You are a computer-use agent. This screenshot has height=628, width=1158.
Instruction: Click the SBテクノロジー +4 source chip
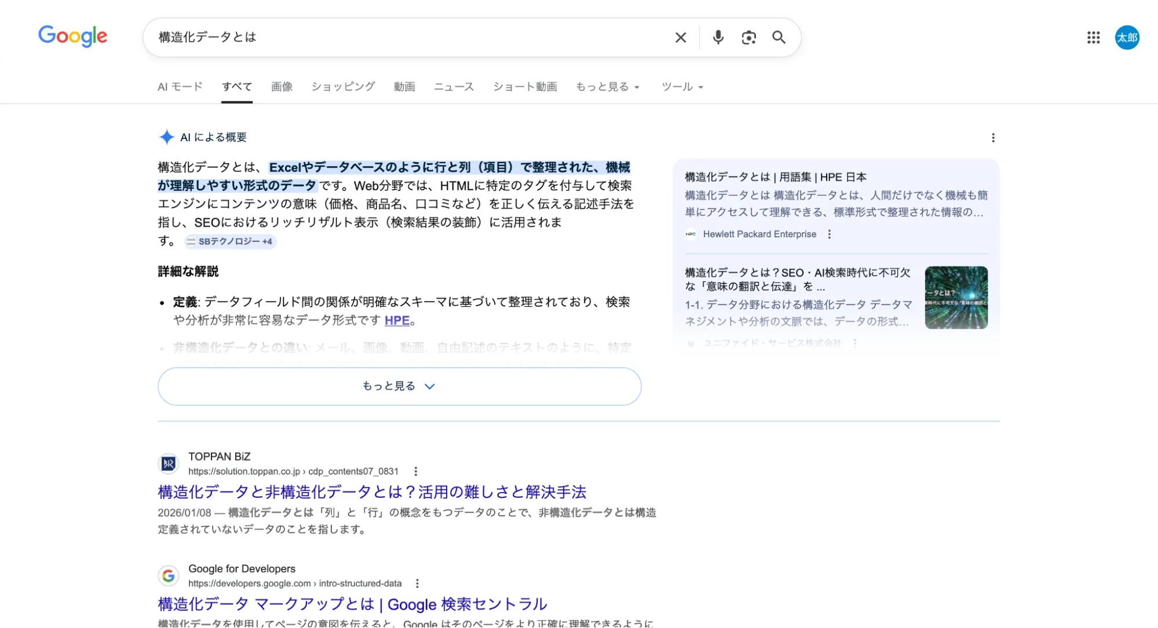tap(230, 241)
